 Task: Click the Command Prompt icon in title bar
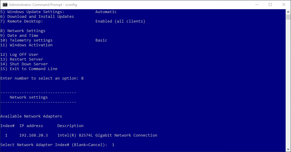(5, 5)
